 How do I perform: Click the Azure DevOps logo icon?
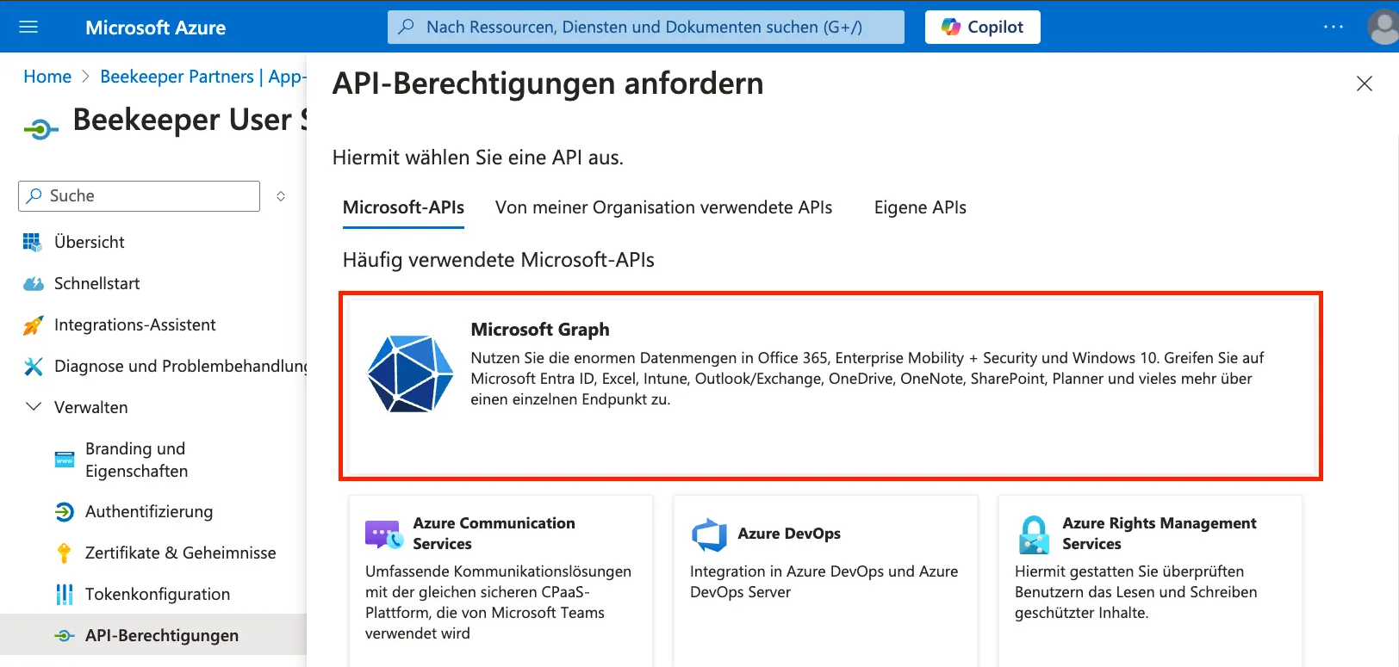pos(709,534)
